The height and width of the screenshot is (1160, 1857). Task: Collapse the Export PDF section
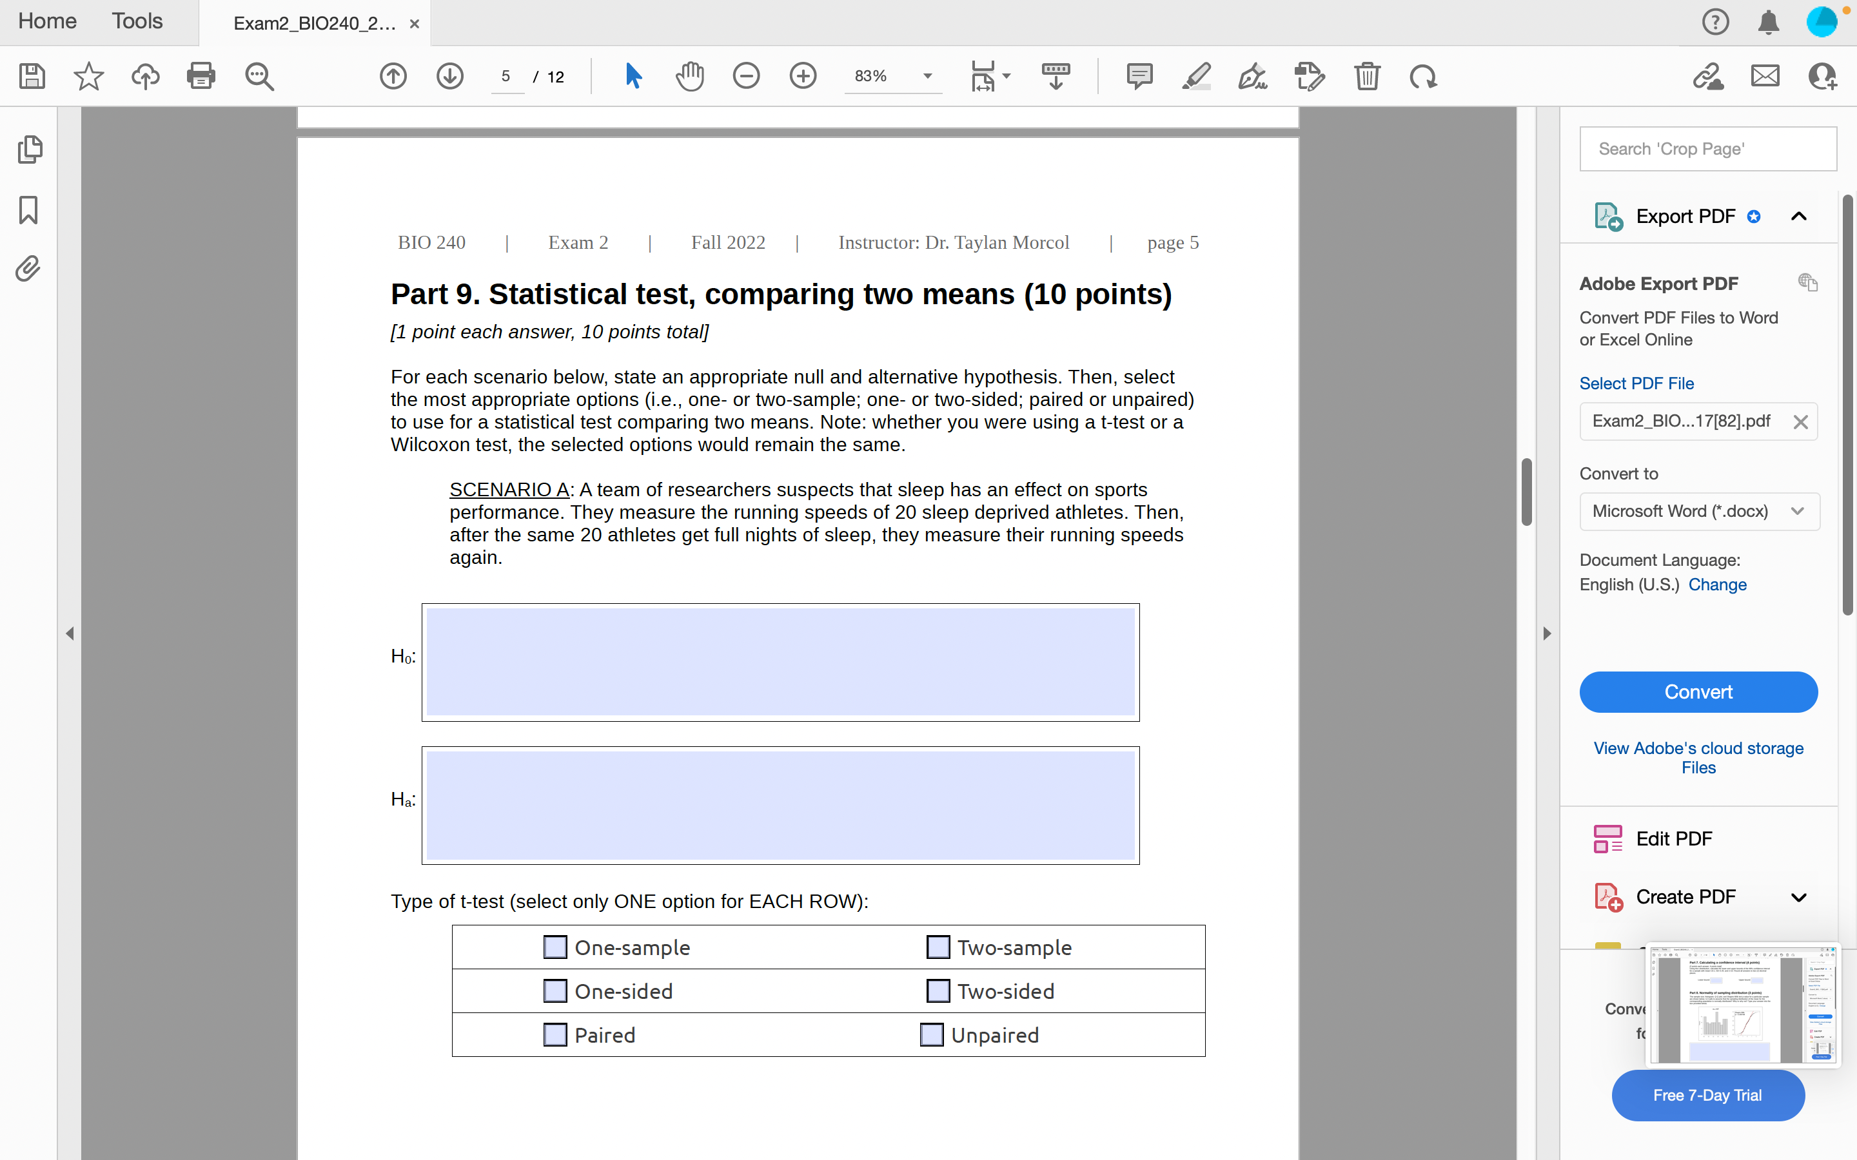1799,217
